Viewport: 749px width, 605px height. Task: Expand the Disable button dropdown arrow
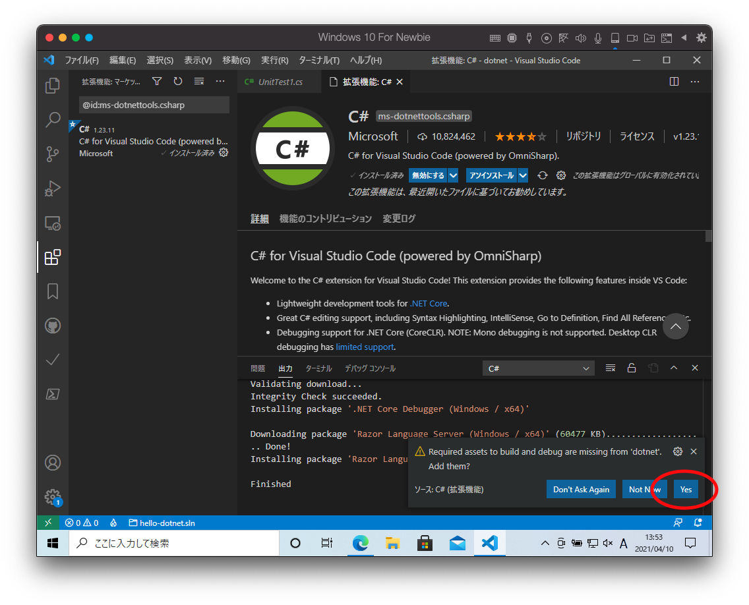(454, 176)
